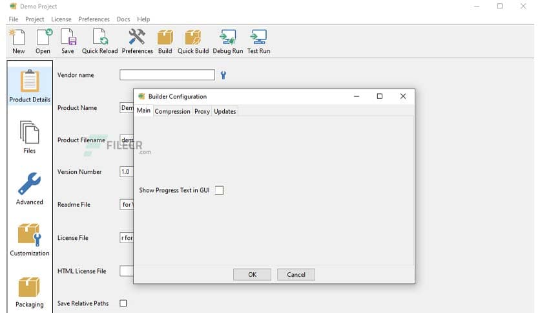Click the Vendor name input field
This screenshot has height=313, width=540.
pos(167,75)
